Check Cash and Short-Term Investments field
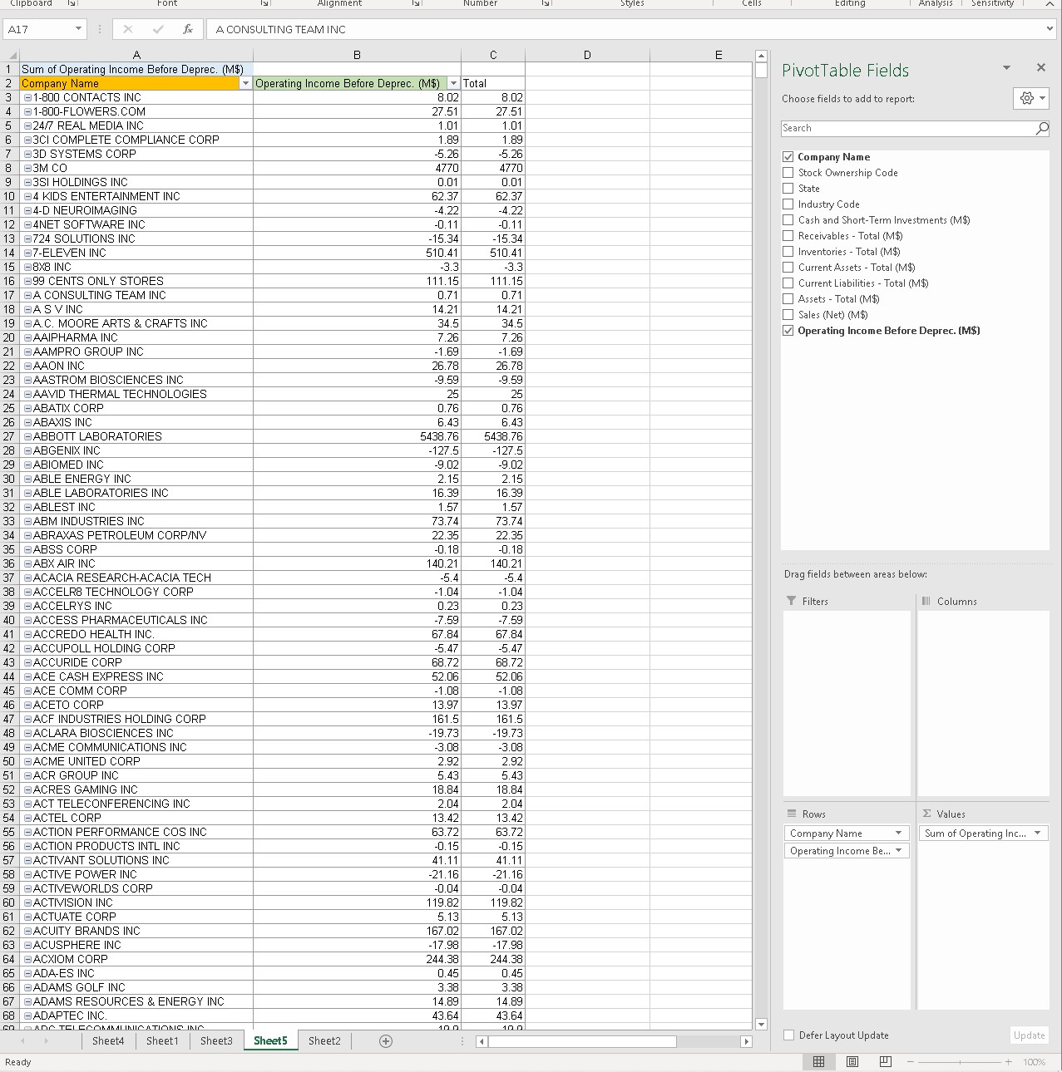 (788, 220)
